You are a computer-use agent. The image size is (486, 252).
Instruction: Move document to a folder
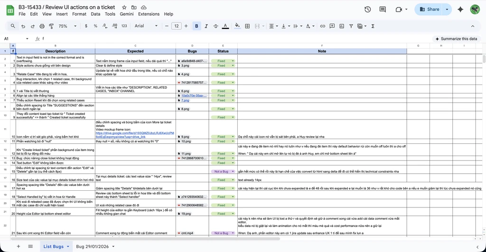tap(134, 7)
